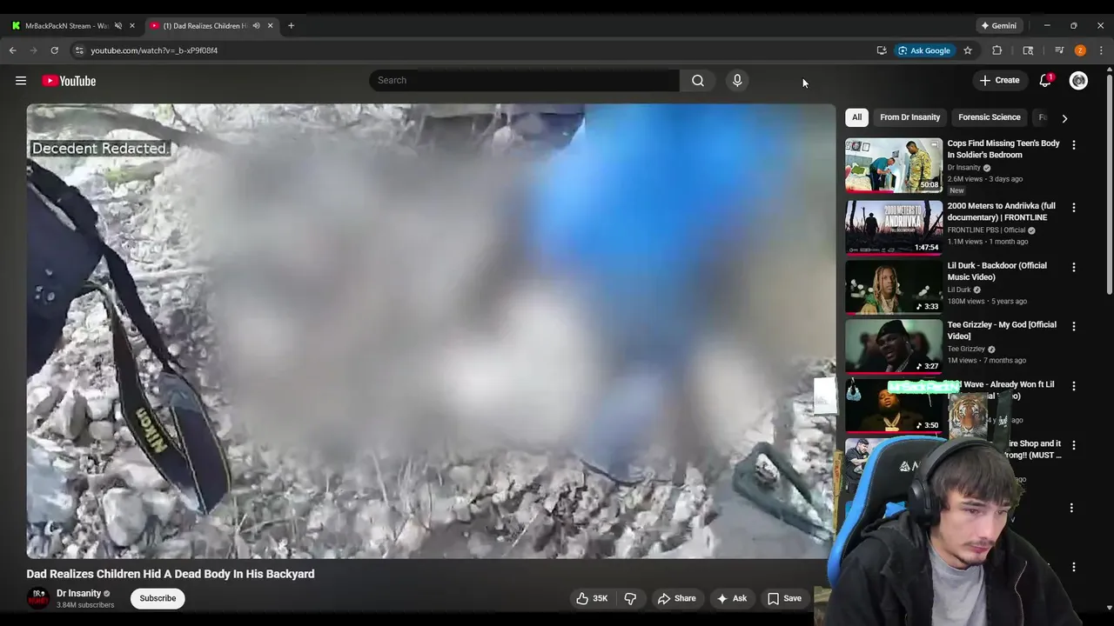The height and width of the screenshot is (626, 1114).
Task: Mute the MrBackPackN Stream tab
Action: tap(118, 26)
